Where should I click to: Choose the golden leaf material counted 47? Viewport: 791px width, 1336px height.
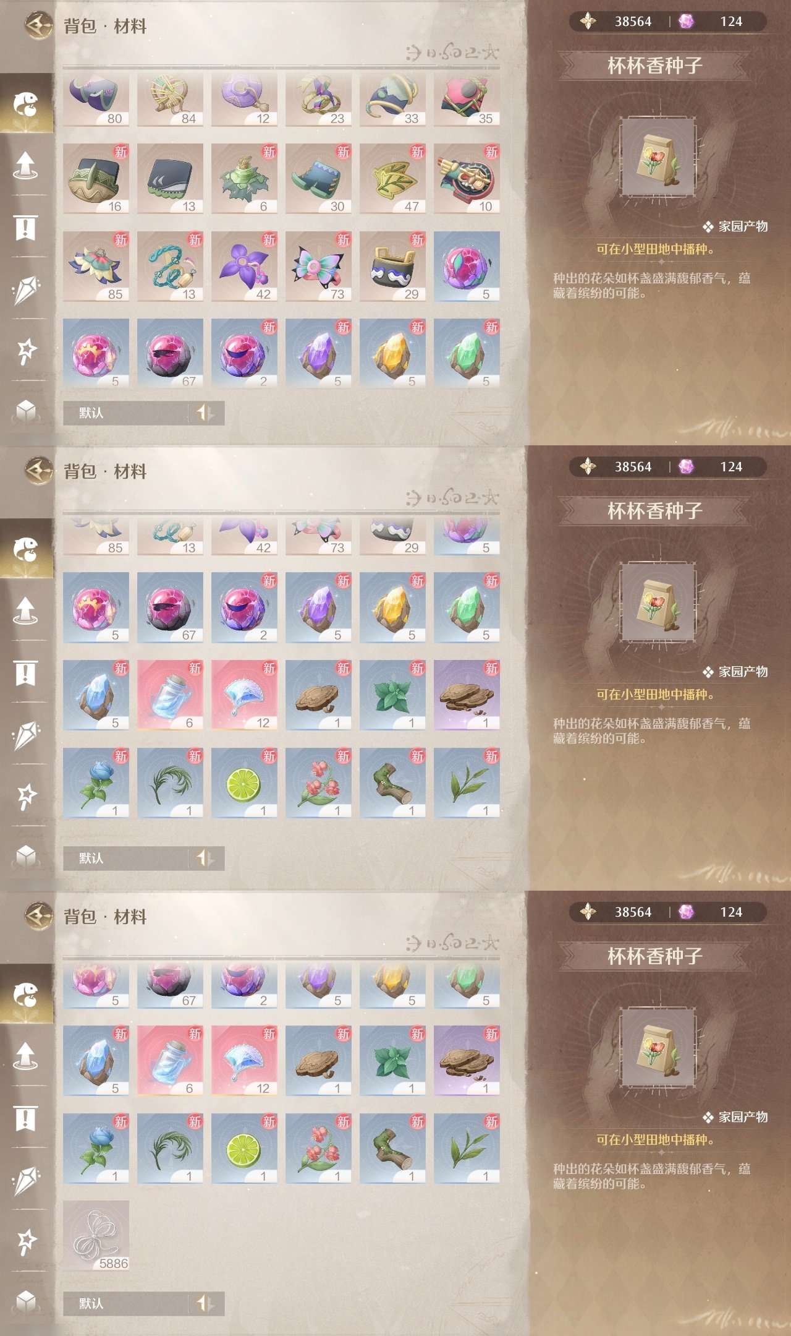[392, 179]
